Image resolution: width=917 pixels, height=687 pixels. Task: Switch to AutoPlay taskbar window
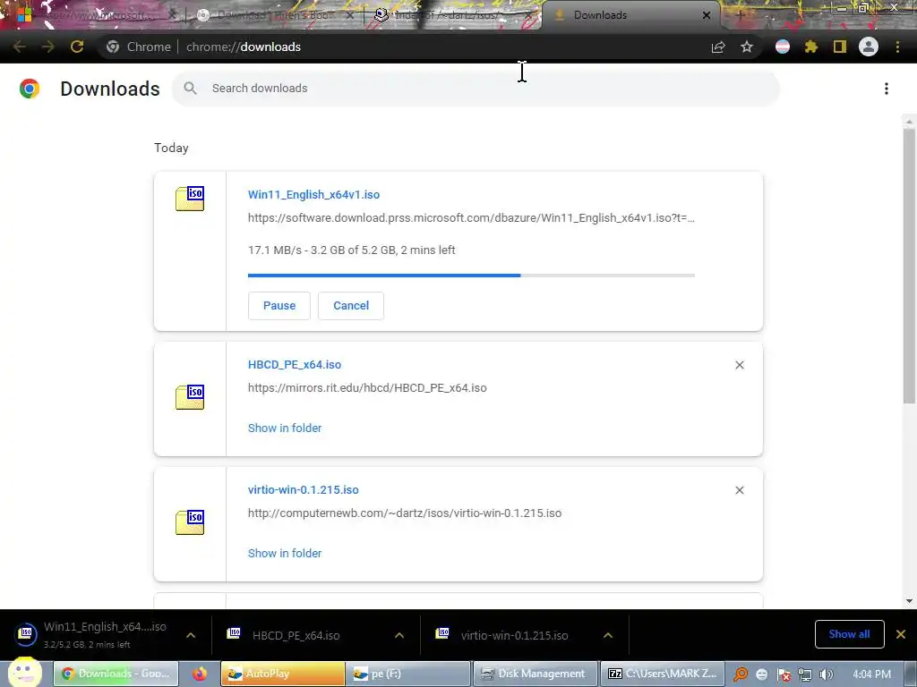click(x=282, y=674)
